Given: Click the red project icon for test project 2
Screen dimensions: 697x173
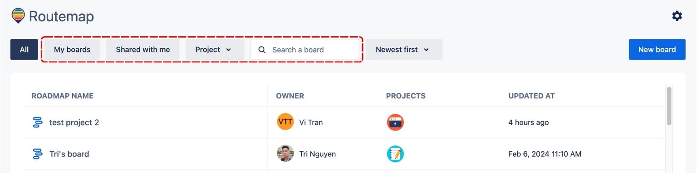Looking at the screenshot, I should 395,122.
